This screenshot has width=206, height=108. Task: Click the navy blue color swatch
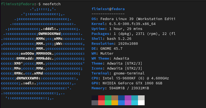tap(121, 98)
